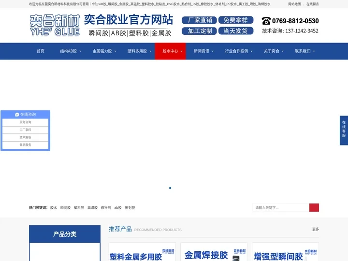This screenshot has height=261, width=348.
Task: Open the 首页 navigation item
Action: (x=41, y=51)
